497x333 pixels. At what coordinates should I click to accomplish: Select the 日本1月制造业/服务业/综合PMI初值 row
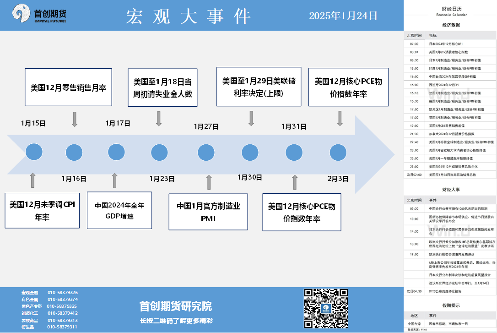(450, 60)
